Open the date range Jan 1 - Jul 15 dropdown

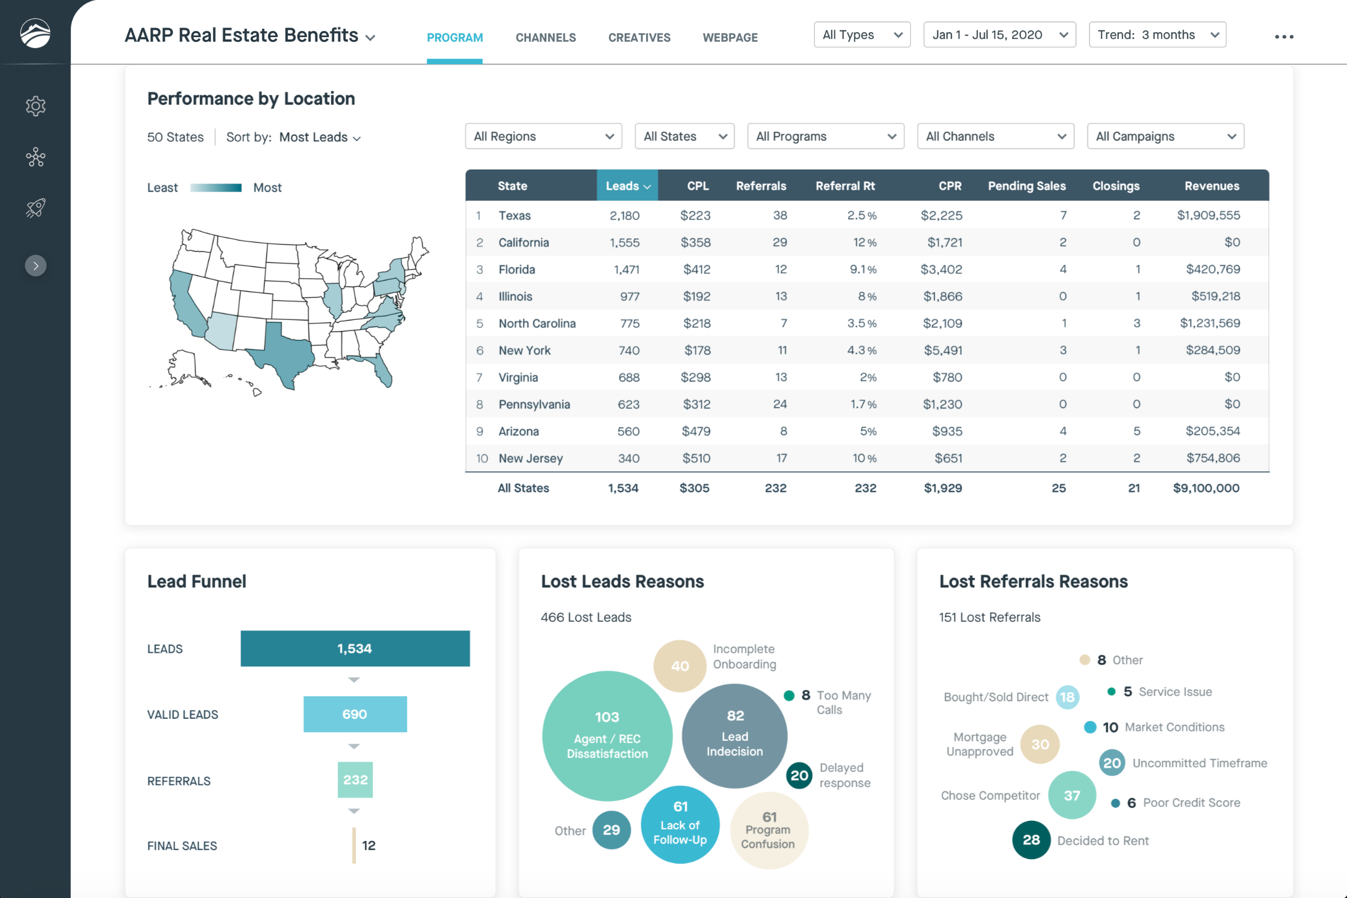point(999,35)
